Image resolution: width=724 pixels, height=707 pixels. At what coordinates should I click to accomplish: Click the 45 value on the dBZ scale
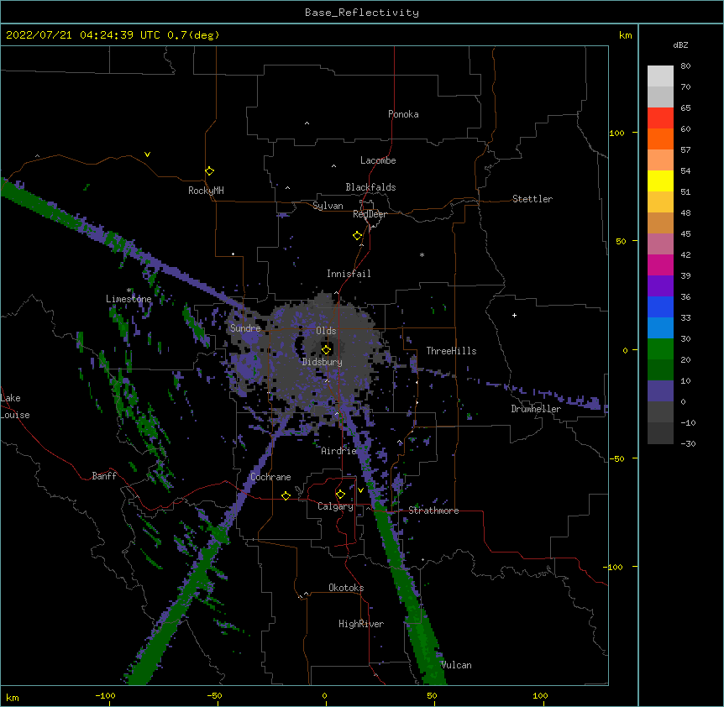coord(685,234)
